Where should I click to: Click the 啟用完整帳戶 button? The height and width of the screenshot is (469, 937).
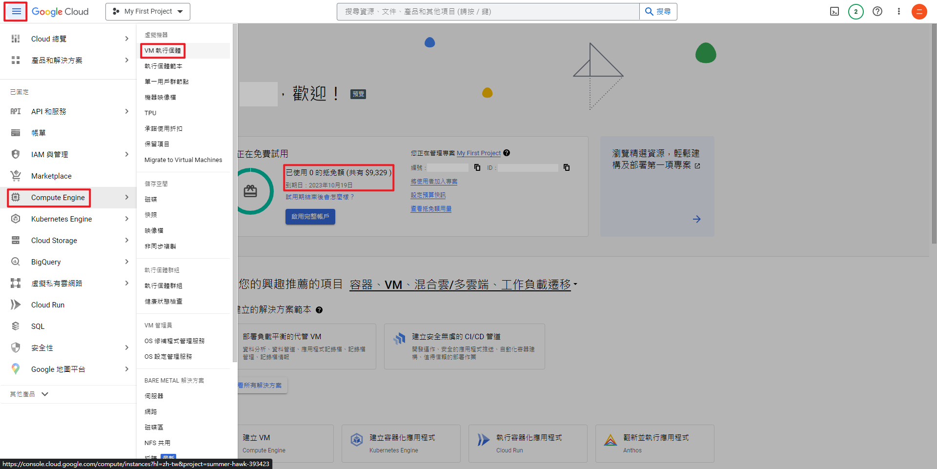pos(310,217)
